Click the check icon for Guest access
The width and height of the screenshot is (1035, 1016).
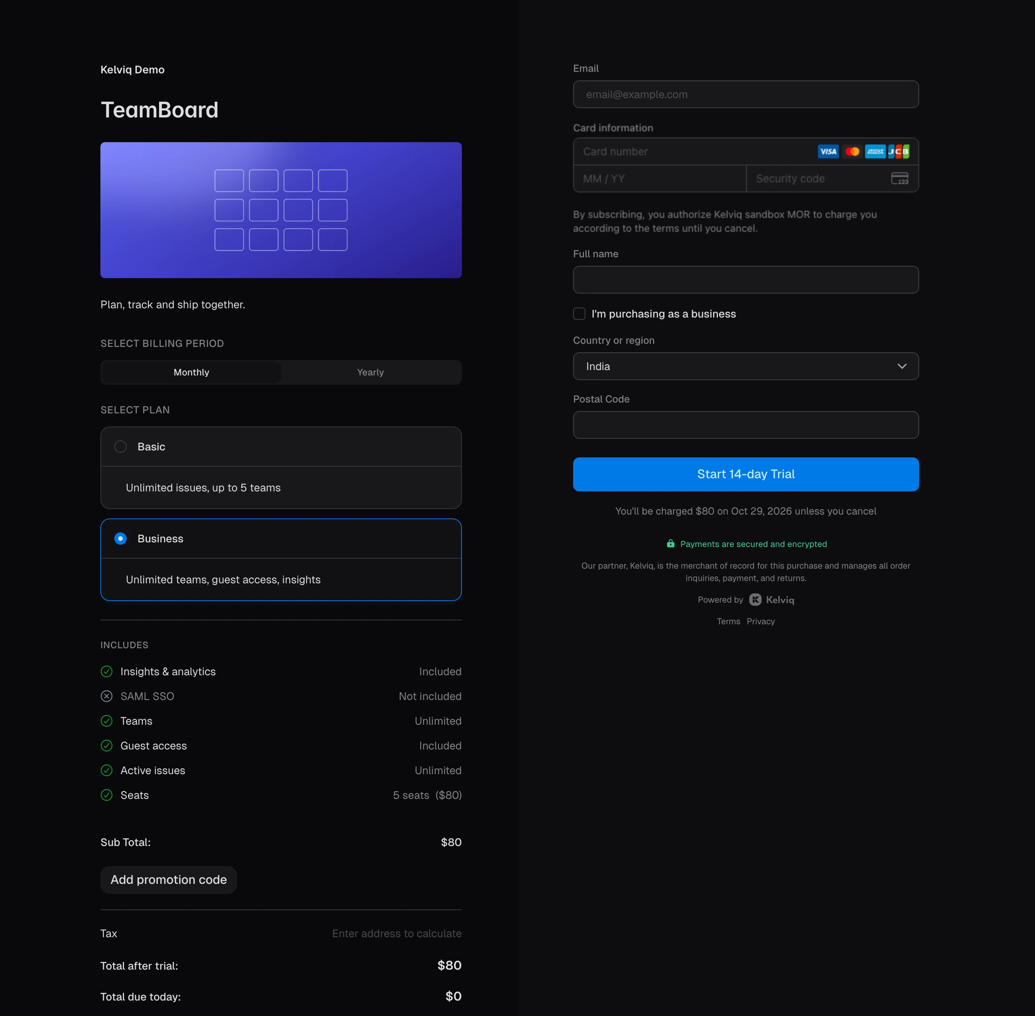tap(107, 746)
